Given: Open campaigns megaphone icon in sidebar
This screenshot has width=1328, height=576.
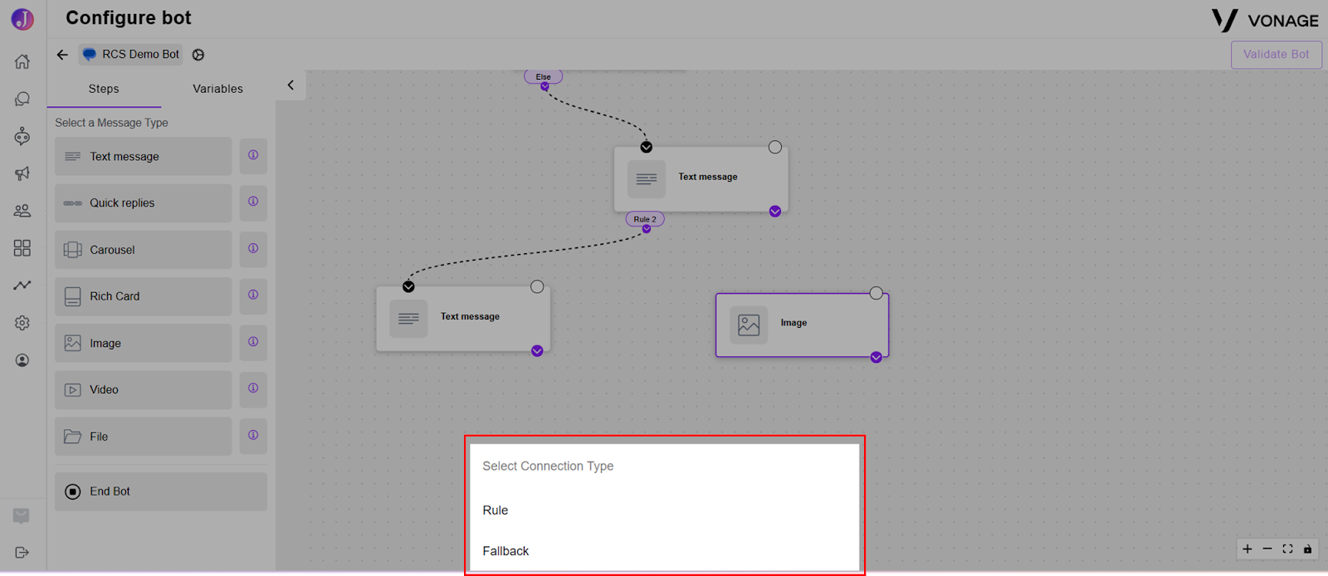Looking at the screenshot, I should pos(22,173).
